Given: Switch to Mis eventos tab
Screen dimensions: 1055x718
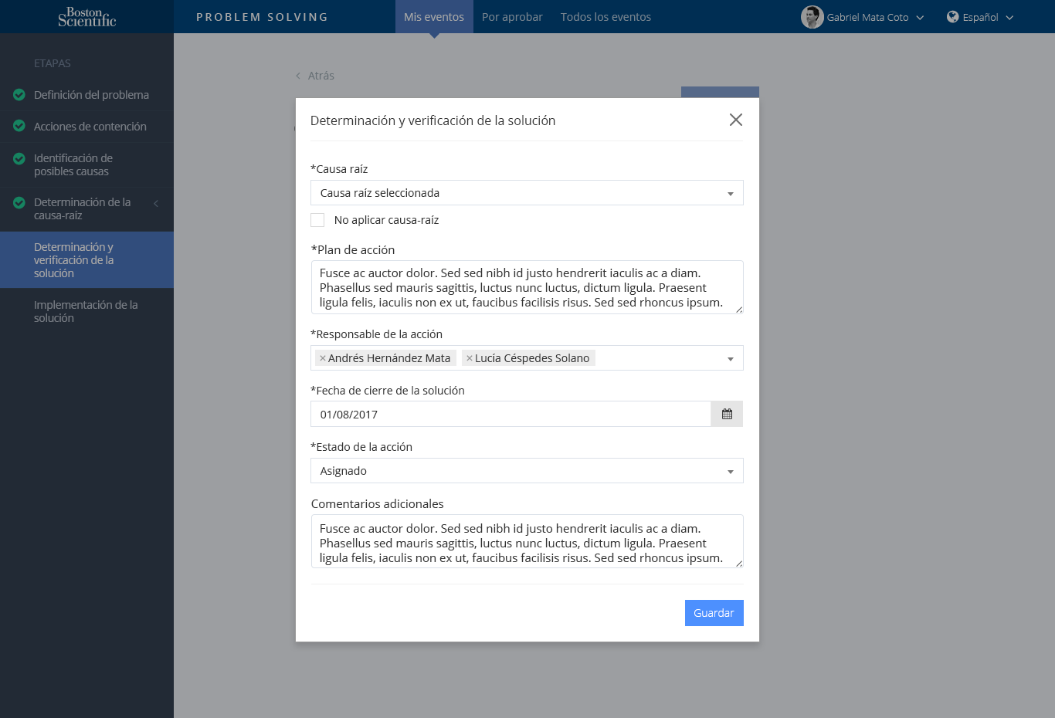Looking at the screenshot, I should (x=434, y=17).
